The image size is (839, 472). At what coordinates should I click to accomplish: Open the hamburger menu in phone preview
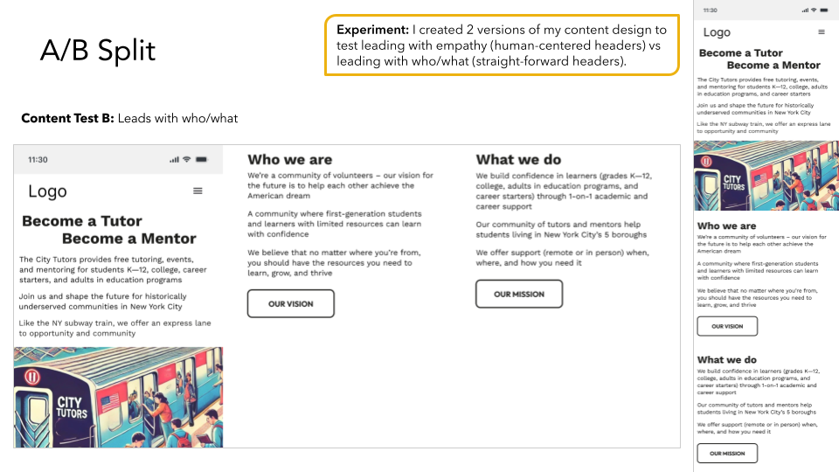pyautogui.click(x=822, y=32)
